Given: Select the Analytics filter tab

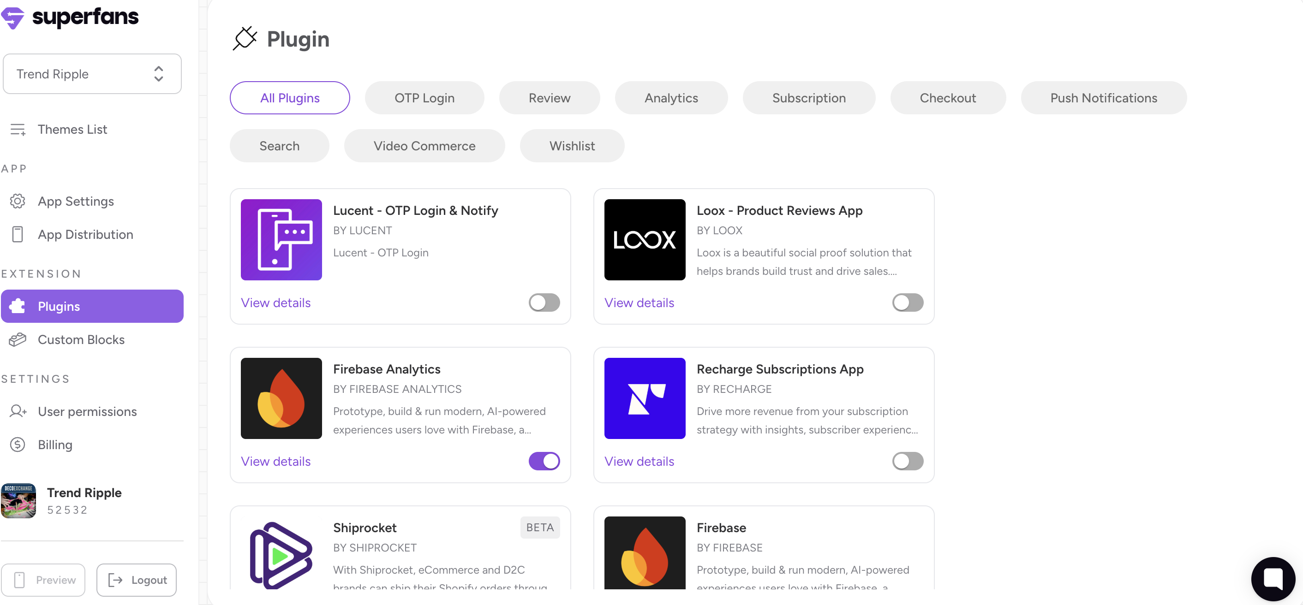Looking at the screenshot, I should click(x=671, y=98).
